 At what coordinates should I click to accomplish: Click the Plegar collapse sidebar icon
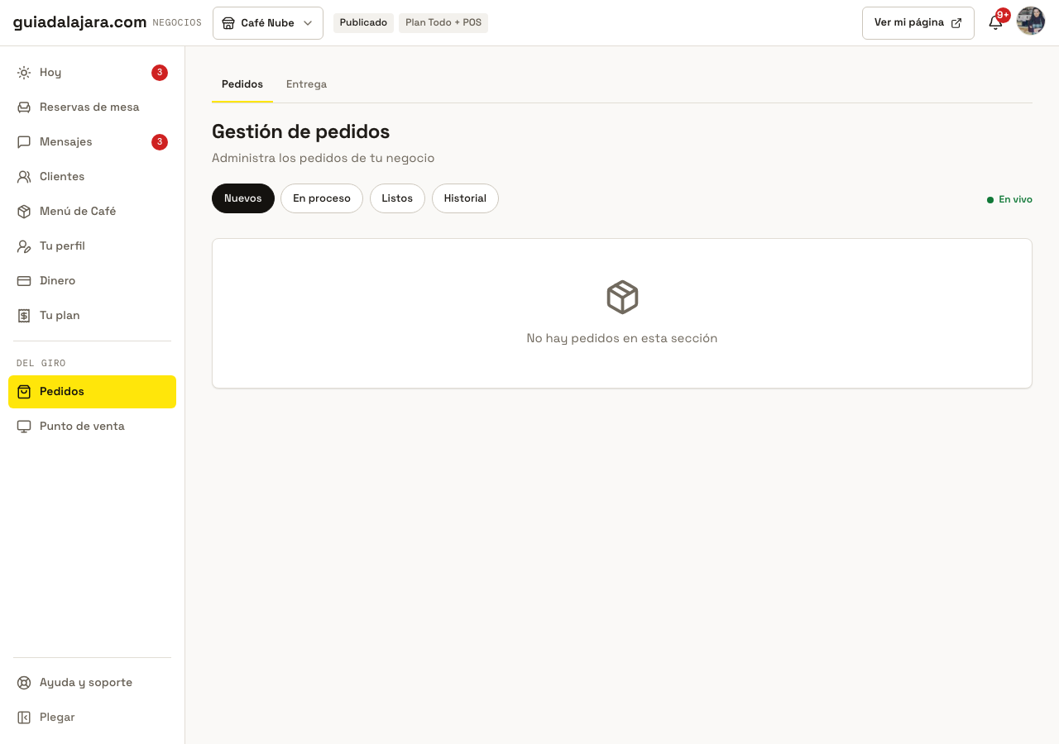[24, 718]
